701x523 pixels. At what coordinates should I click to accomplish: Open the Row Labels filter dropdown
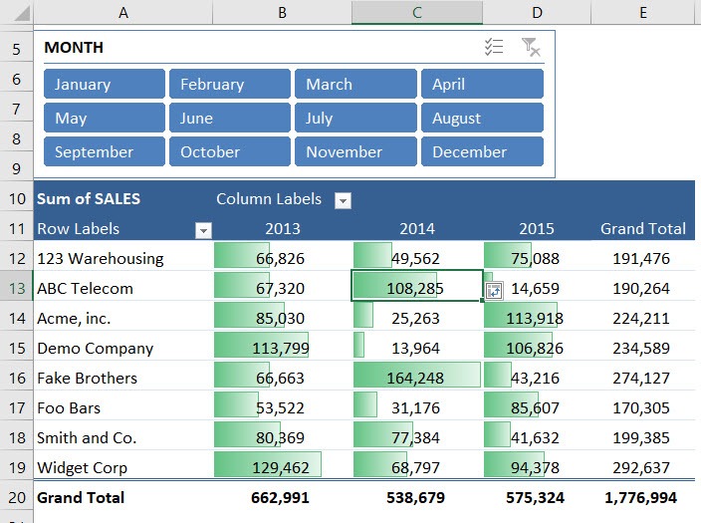pos(203,230)
